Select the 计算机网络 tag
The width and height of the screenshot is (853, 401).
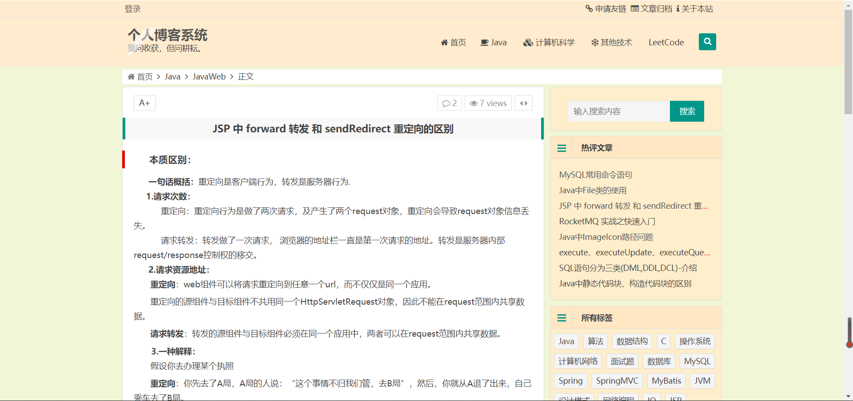click(x=578, y=361)
